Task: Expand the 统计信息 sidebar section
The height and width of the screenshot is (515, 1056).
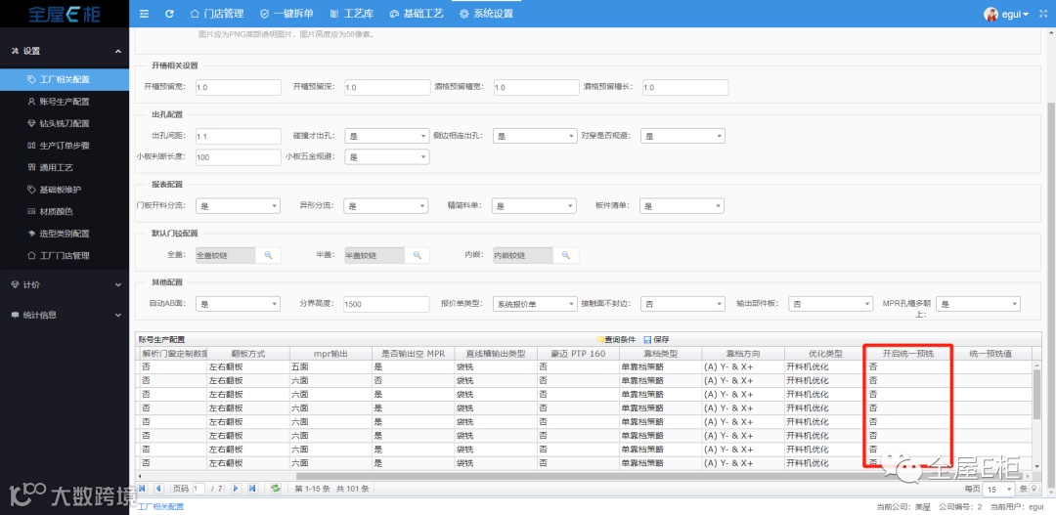Action: (x=65, y=315)
